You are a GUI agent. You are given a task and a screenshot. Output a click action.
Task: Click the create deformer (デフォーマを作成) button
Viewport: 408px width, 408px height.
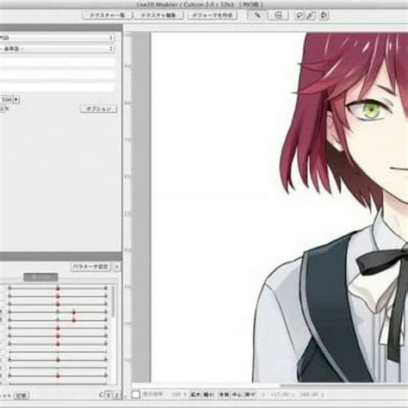213,15
